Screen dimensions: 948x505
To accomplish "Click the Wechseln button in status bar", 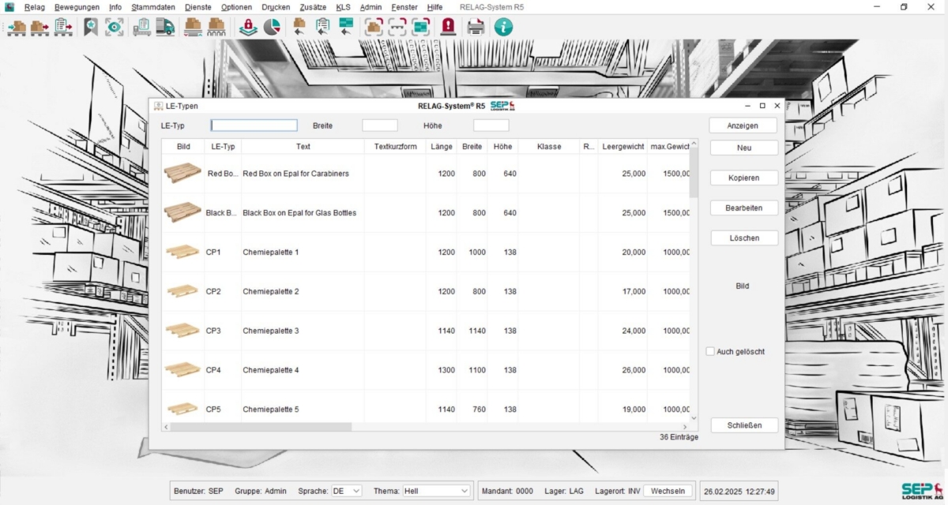I will click(x=668, y=491).
